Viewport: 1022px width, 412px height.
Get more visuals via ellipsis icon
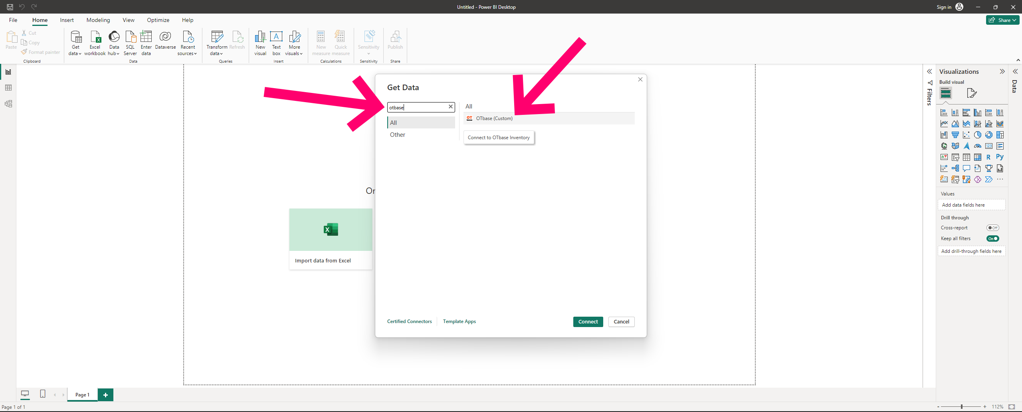pos(1000,179)
